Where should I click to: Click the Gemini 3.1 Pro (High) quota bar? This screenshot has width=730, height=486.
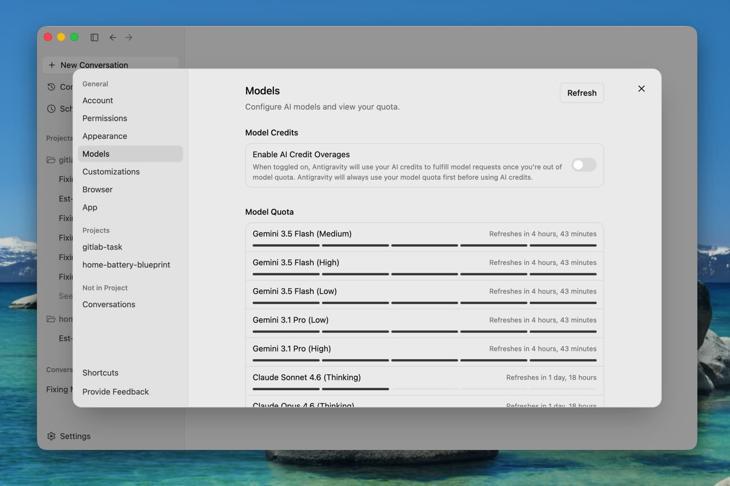pos(425,360)
